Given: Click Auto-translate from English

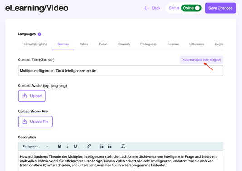Looking at the screenshot, I should (202, 60).
